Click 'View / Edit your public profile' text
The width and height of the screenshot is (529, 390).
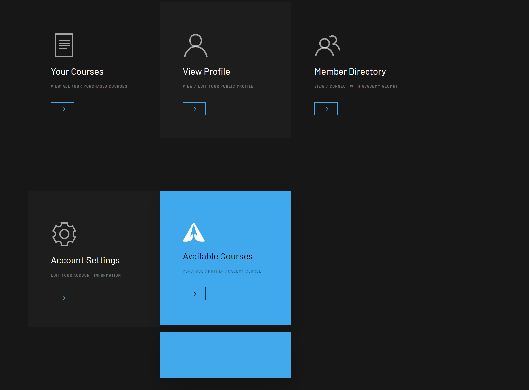click(218, 86)
